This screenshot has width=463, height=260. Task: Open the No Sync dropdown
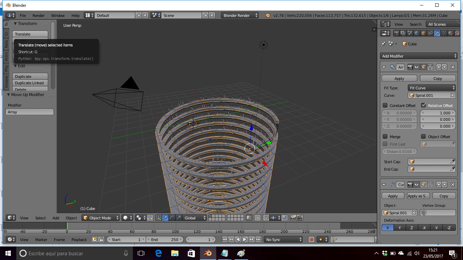pyautogui.click(x=283, y=239)
